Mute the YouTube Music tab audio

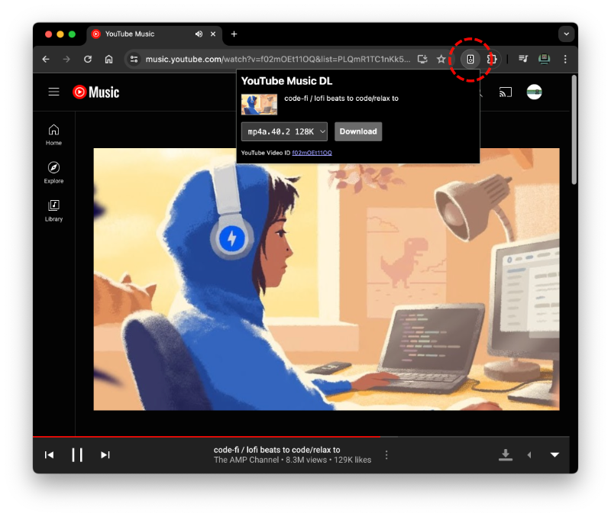click(199, 34)
